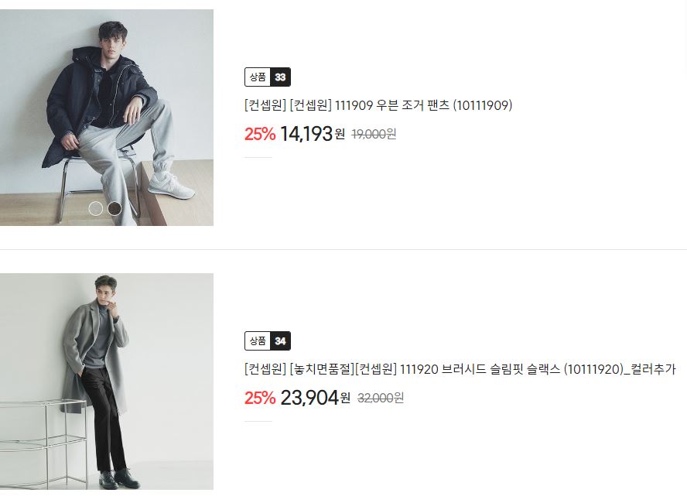Click the (10111920)_컬러추가 text
Viewport: 687px width, 503px height.
pos(620,369)
